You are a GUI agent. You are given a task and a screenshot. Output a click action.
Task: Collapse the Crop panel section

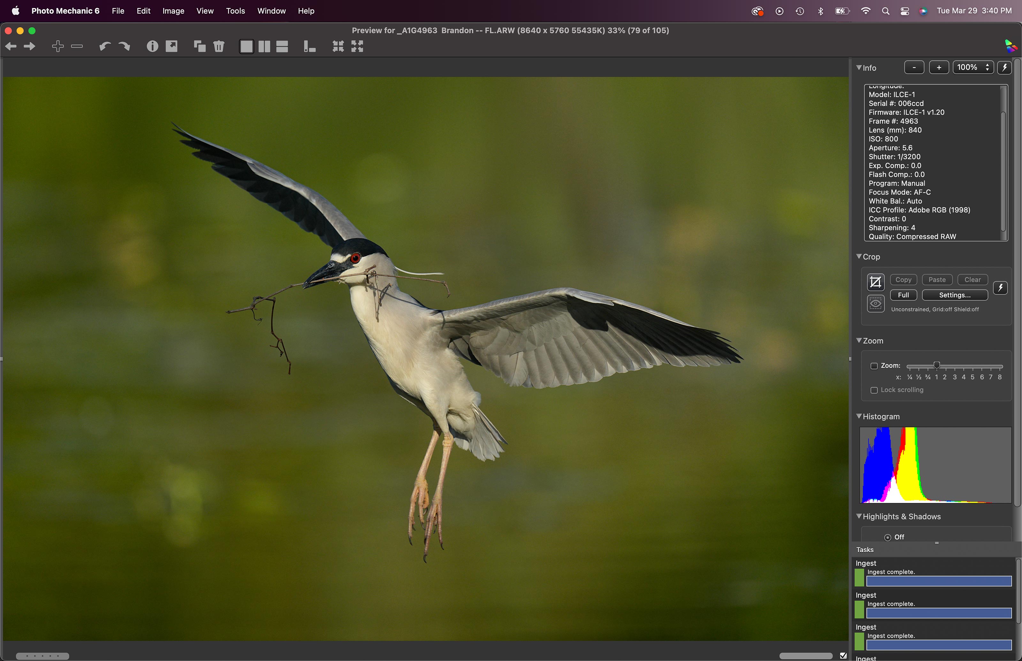pyautogui.click(x=859, y=256)
